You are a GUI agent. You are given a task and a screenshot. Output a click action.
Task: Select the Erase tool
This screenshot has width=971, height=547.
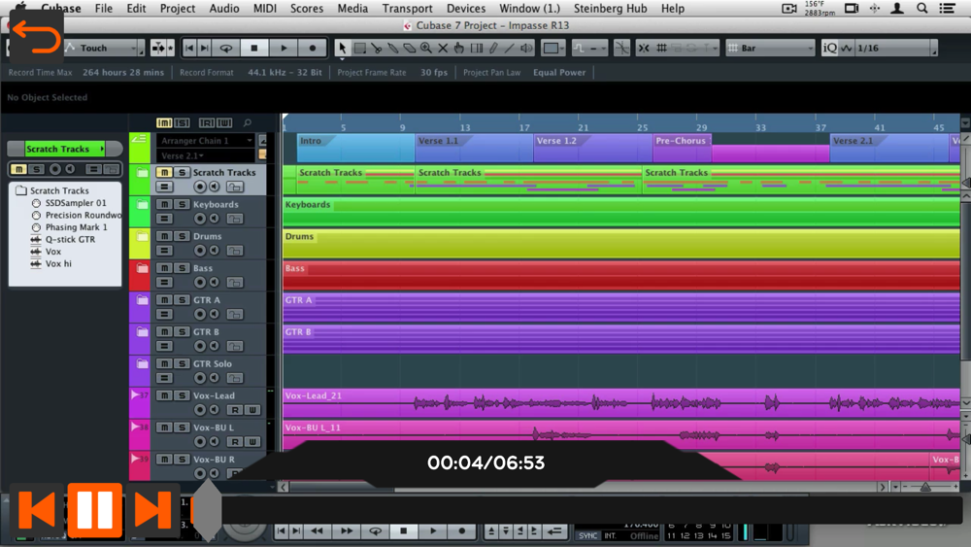click(x=410, y=48)
